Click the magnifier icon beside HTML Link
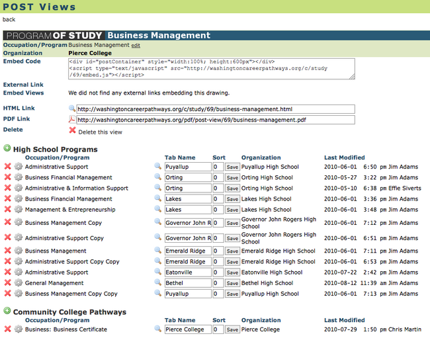Image resolution: width=430 pixels, height=338 pixels. [x=72, y=108]
